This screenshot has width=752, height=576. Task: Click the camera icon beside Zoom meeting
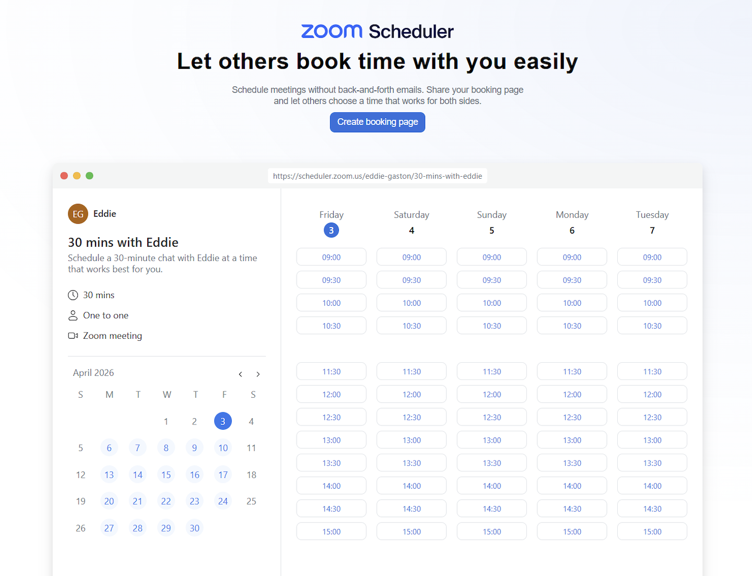[x=73, y=336]
